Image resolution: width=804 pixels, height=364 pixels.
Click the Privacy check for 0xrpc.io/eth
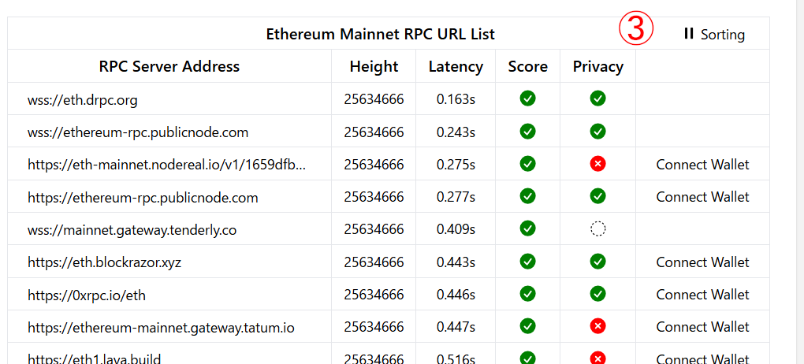click(597, 294)
